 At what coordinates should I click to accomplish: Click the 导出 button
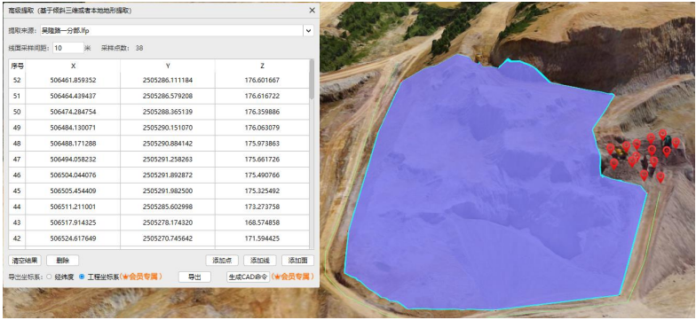click(194, 277)
